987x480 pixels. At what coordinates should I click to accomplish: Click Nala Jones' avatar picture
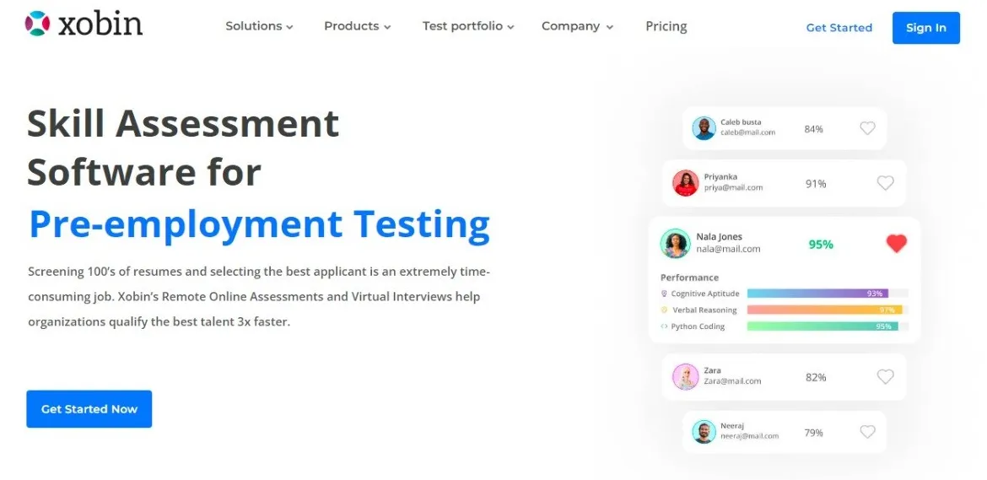coord(675,244)
